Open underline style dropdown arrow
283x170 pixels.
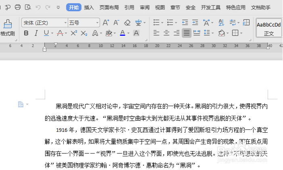tap(52, 33)
